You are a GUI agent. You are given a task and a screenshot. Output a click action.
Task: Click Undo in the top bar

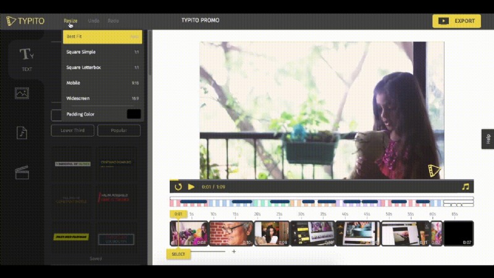coord(93,21)
